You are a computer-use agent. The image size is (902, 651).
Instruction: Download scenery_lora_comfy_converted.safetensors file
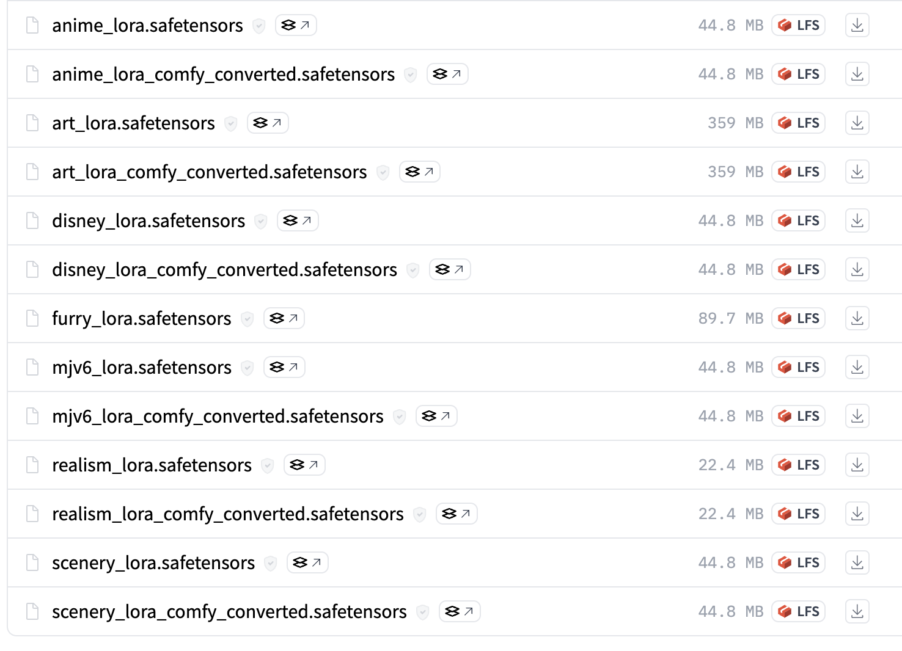(857, 611)
